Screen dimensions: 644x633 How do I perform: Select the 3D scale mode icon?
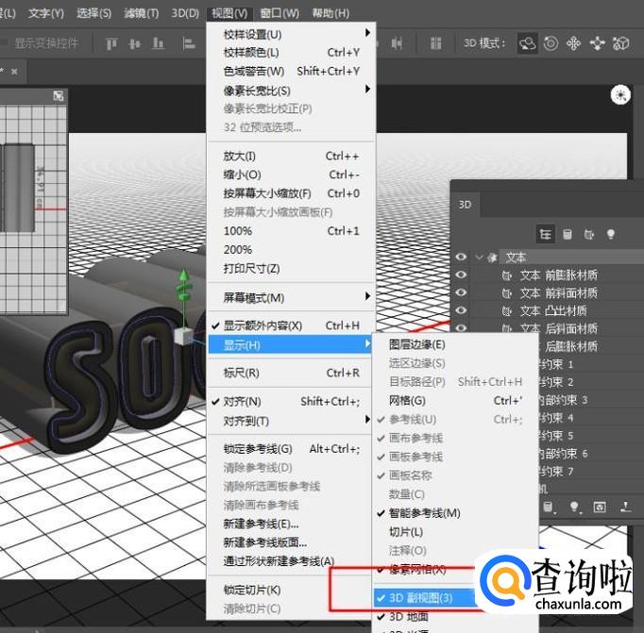pyautogui.click(x=620, y=42)
